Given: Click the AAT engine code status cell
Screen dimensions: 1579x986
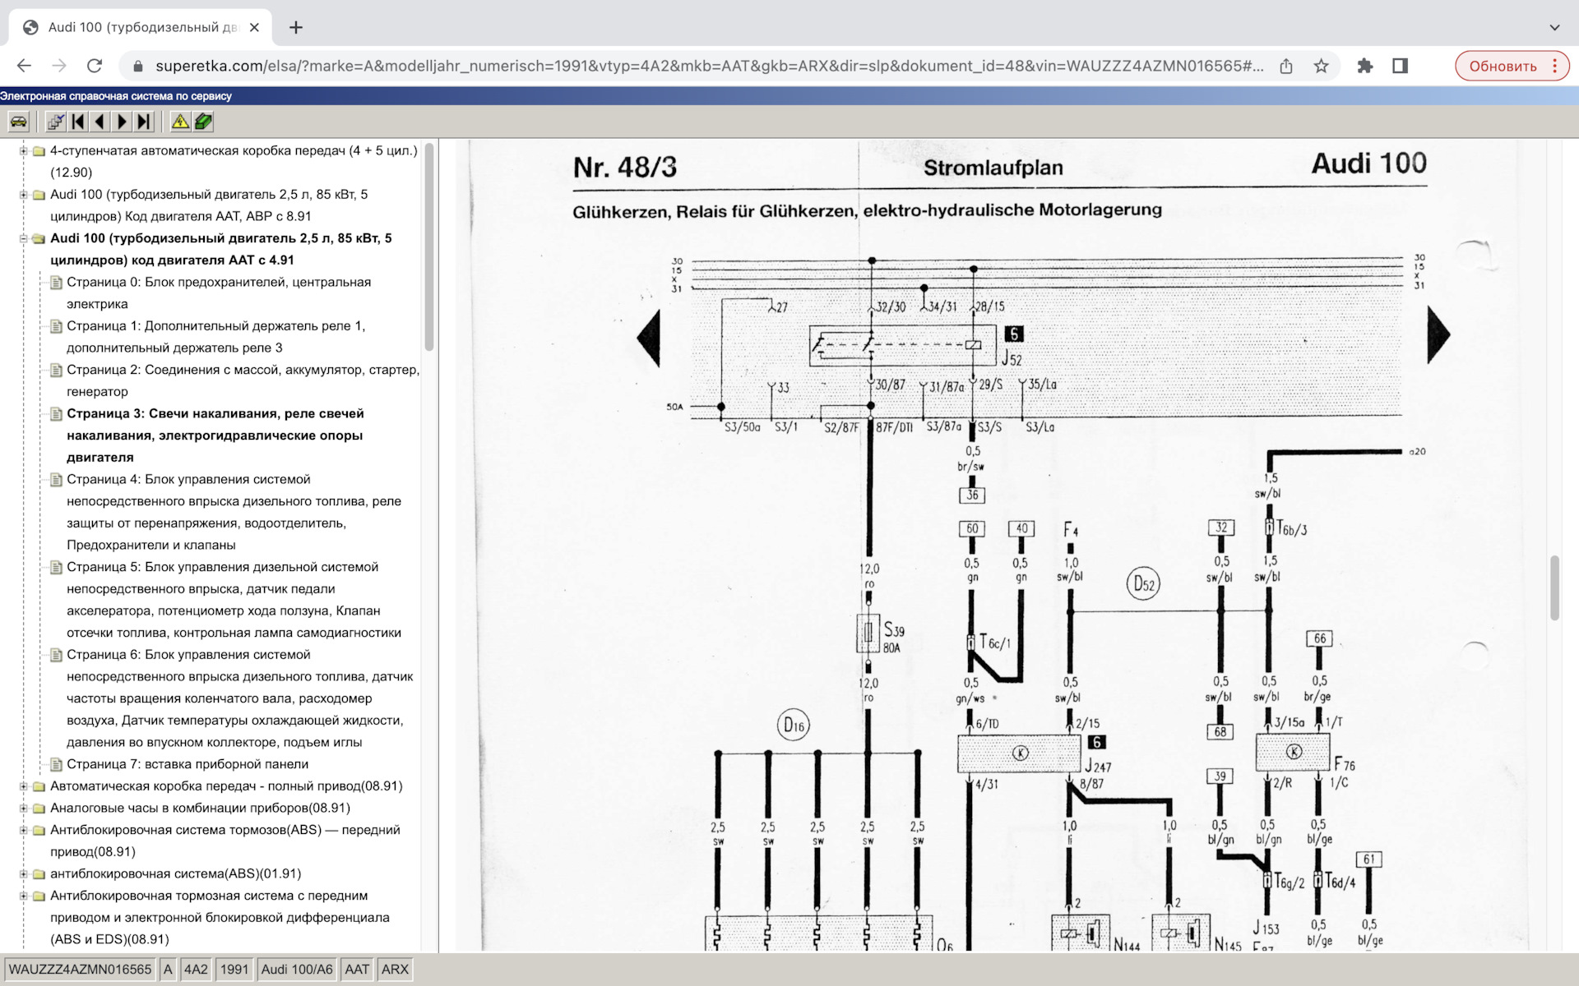Looking at the screenshot, I should (357, 970).
